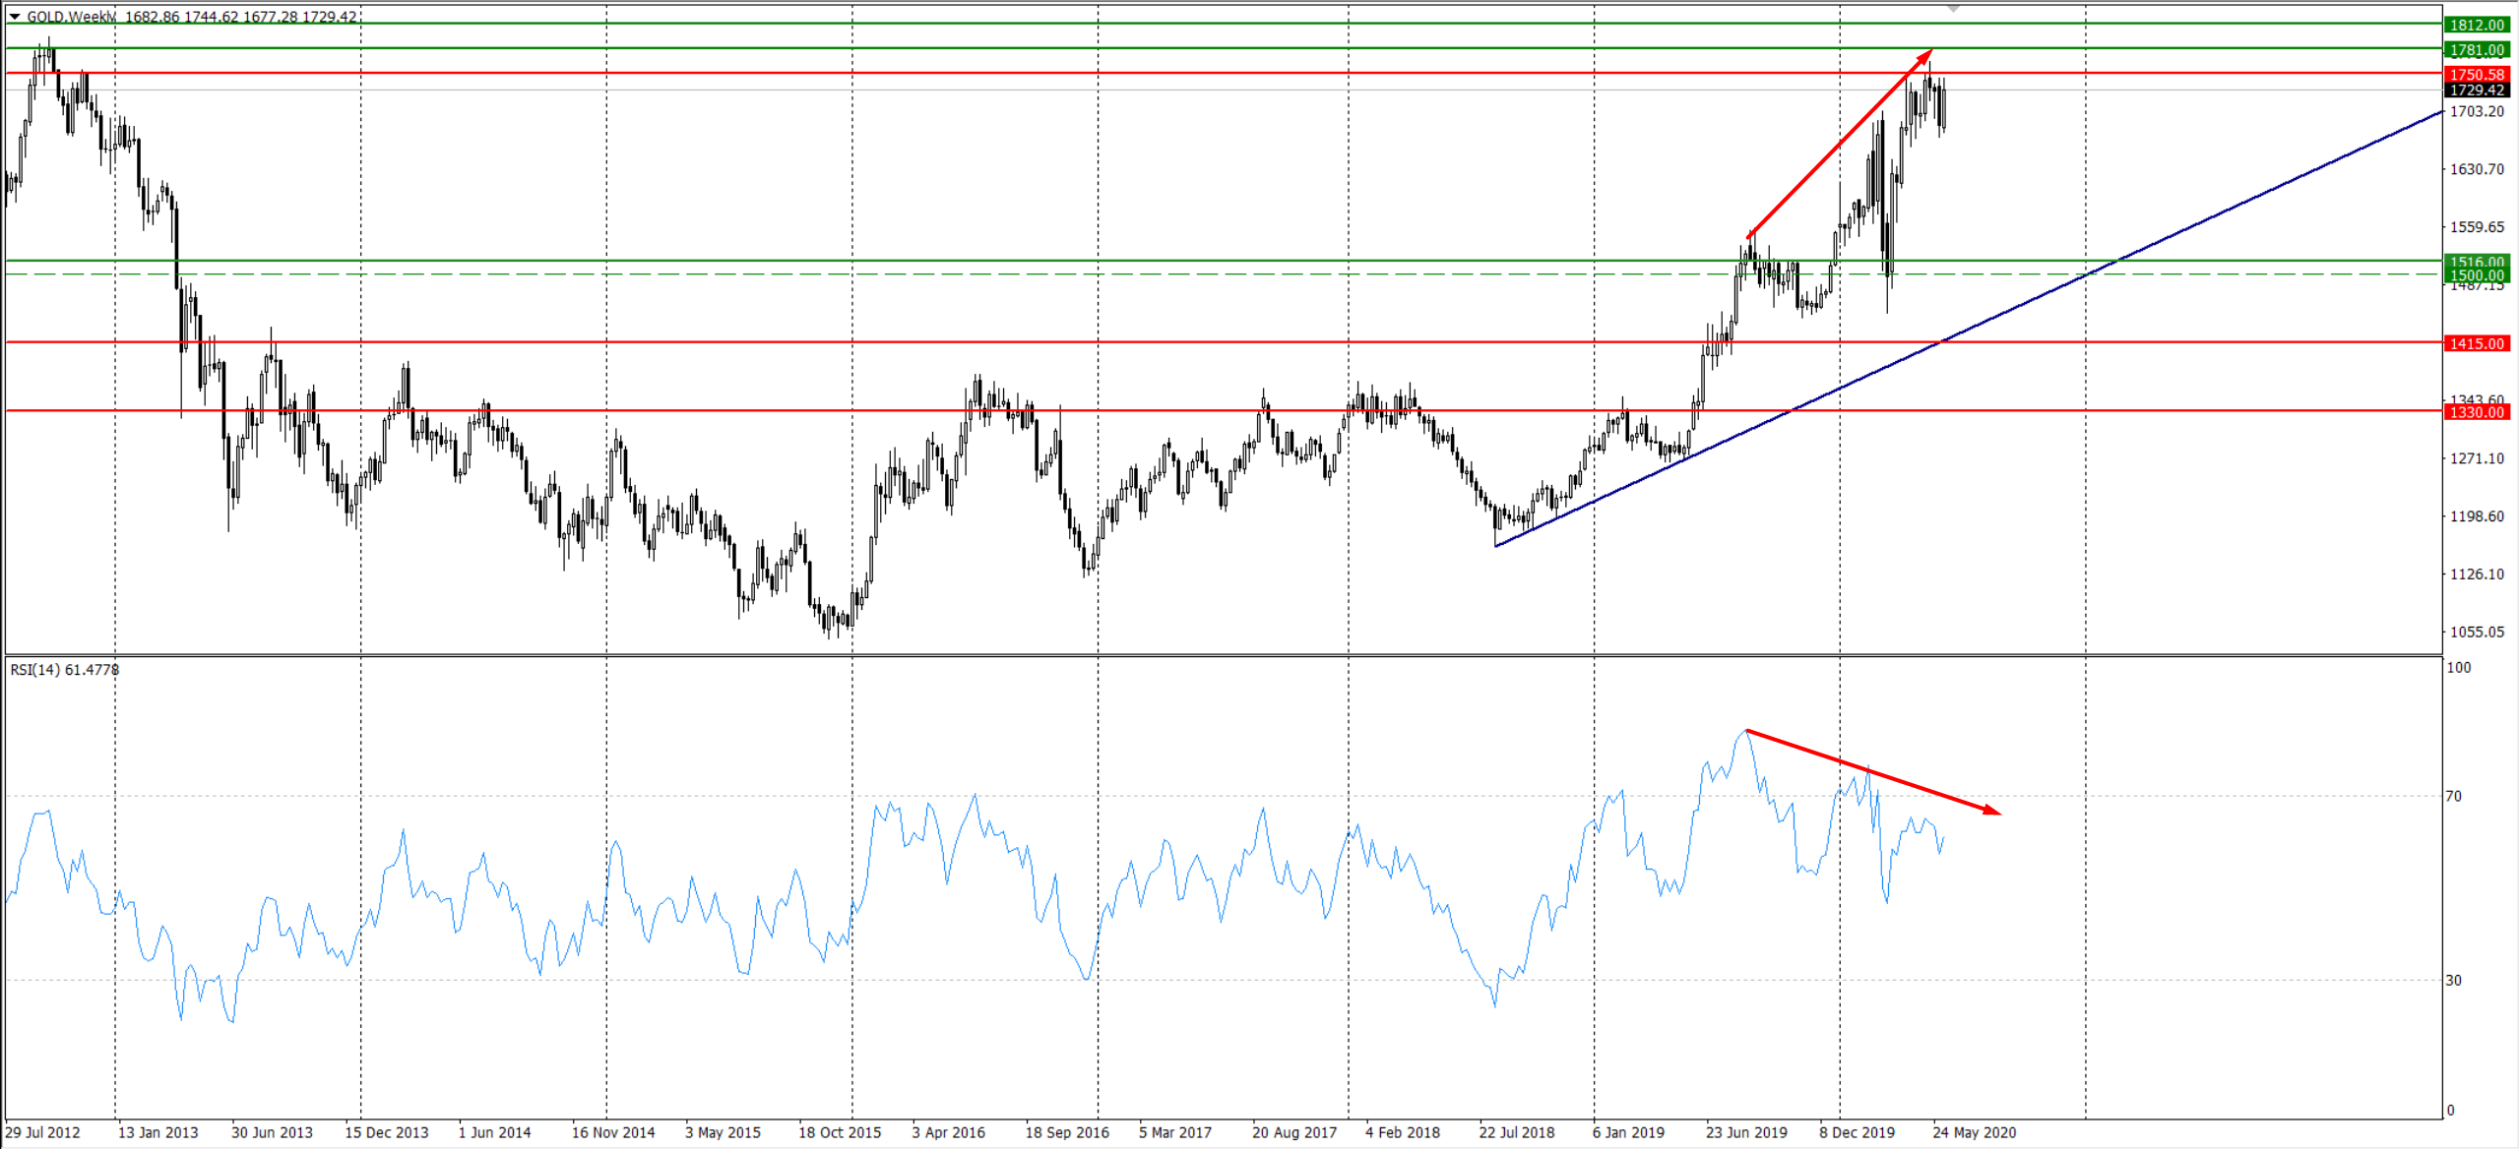Click the 6 Jan 2019 date label
2519x1149 pixels.
click(1628, 1132)
